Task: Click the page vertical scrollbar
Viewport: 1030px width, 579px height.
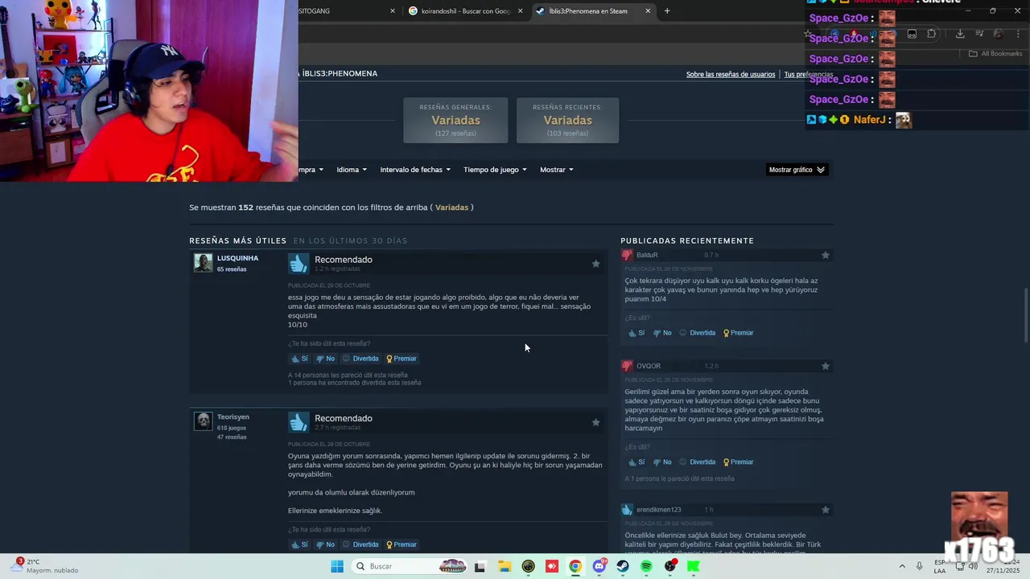Action: click(1025, 314)
